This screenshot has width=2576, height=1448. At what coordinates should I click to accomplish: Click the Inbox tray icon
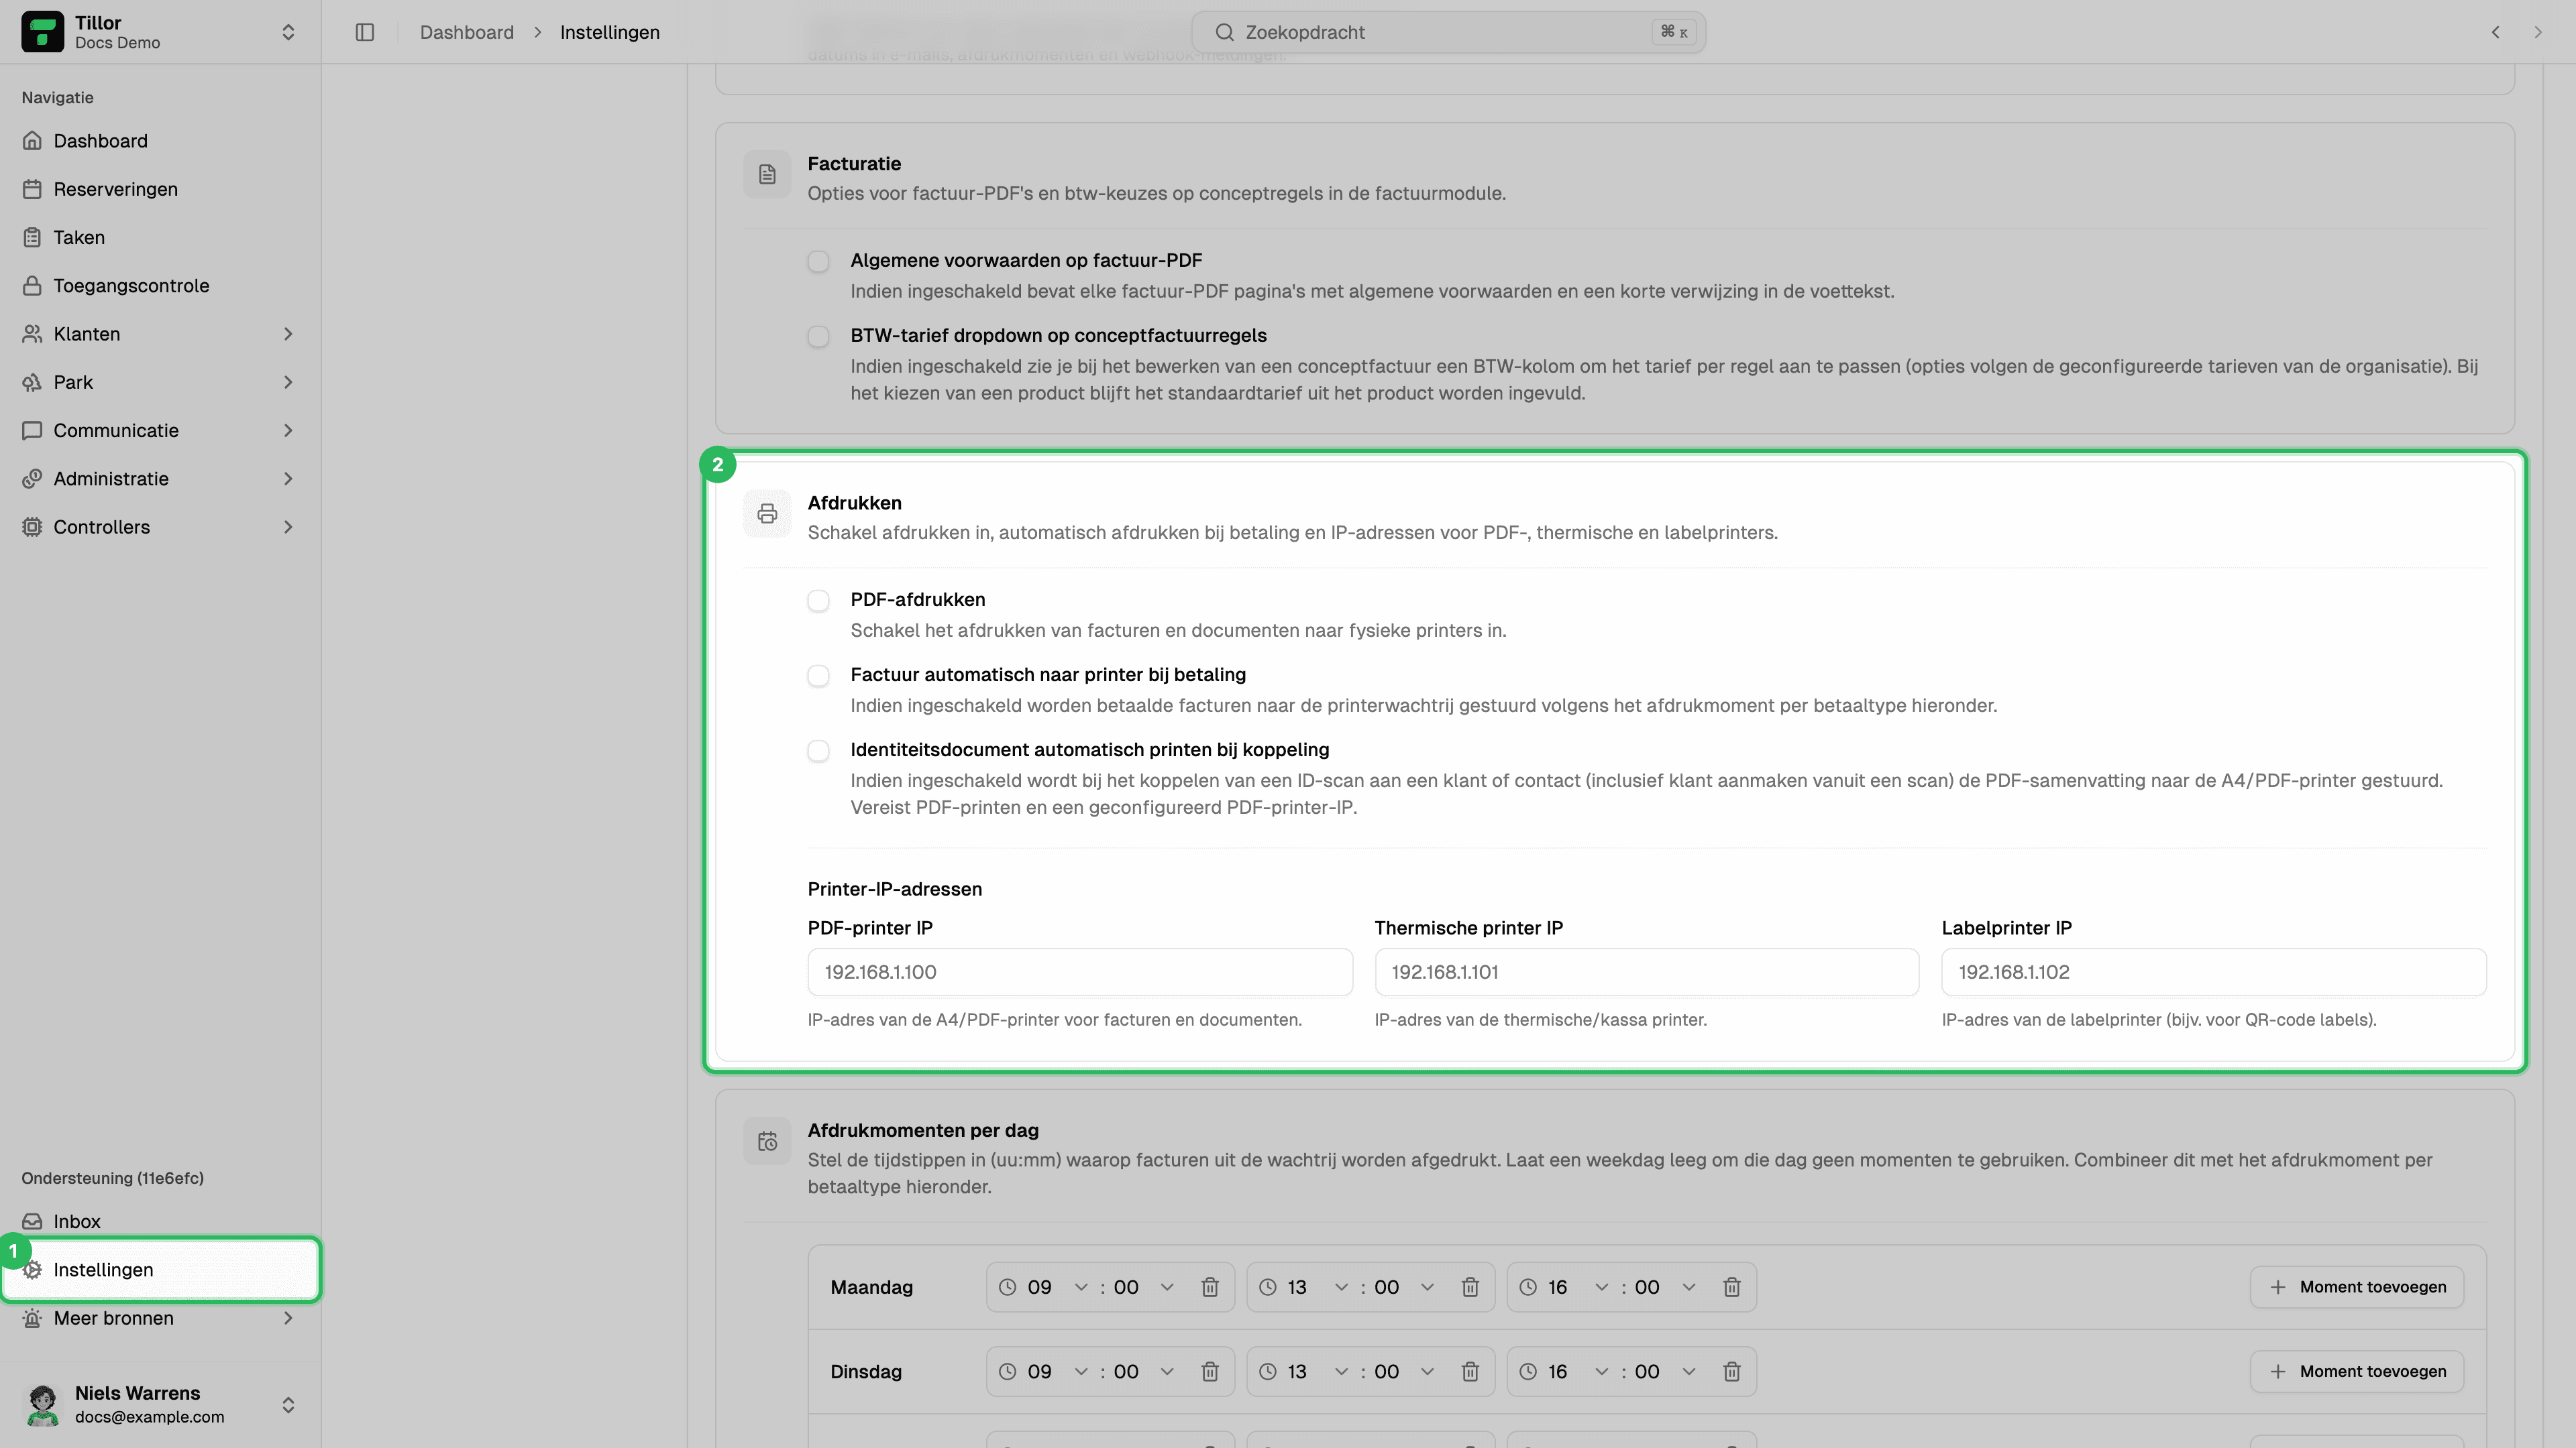32,1221
